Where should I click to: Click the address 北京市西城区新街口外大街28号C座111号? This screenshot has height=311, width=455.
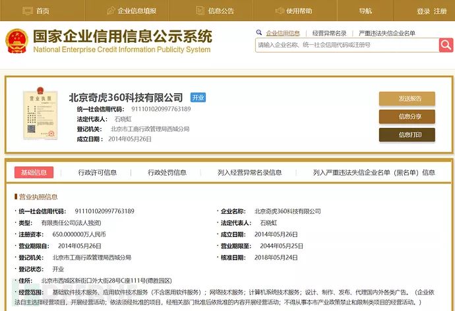click(106, 281)
